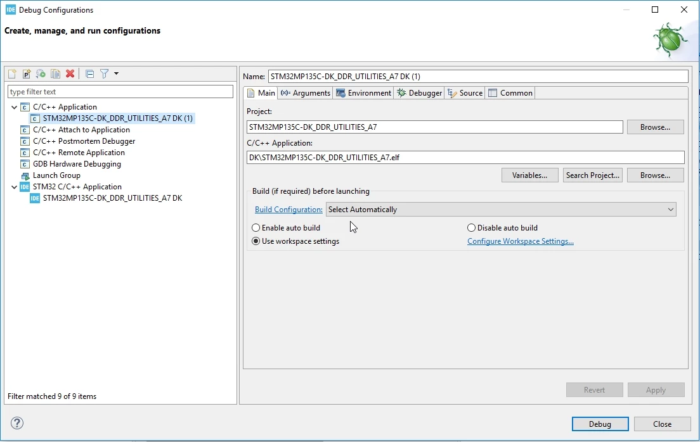
Task: Select Enable auto build radio button
Action: tap(256, 227)
